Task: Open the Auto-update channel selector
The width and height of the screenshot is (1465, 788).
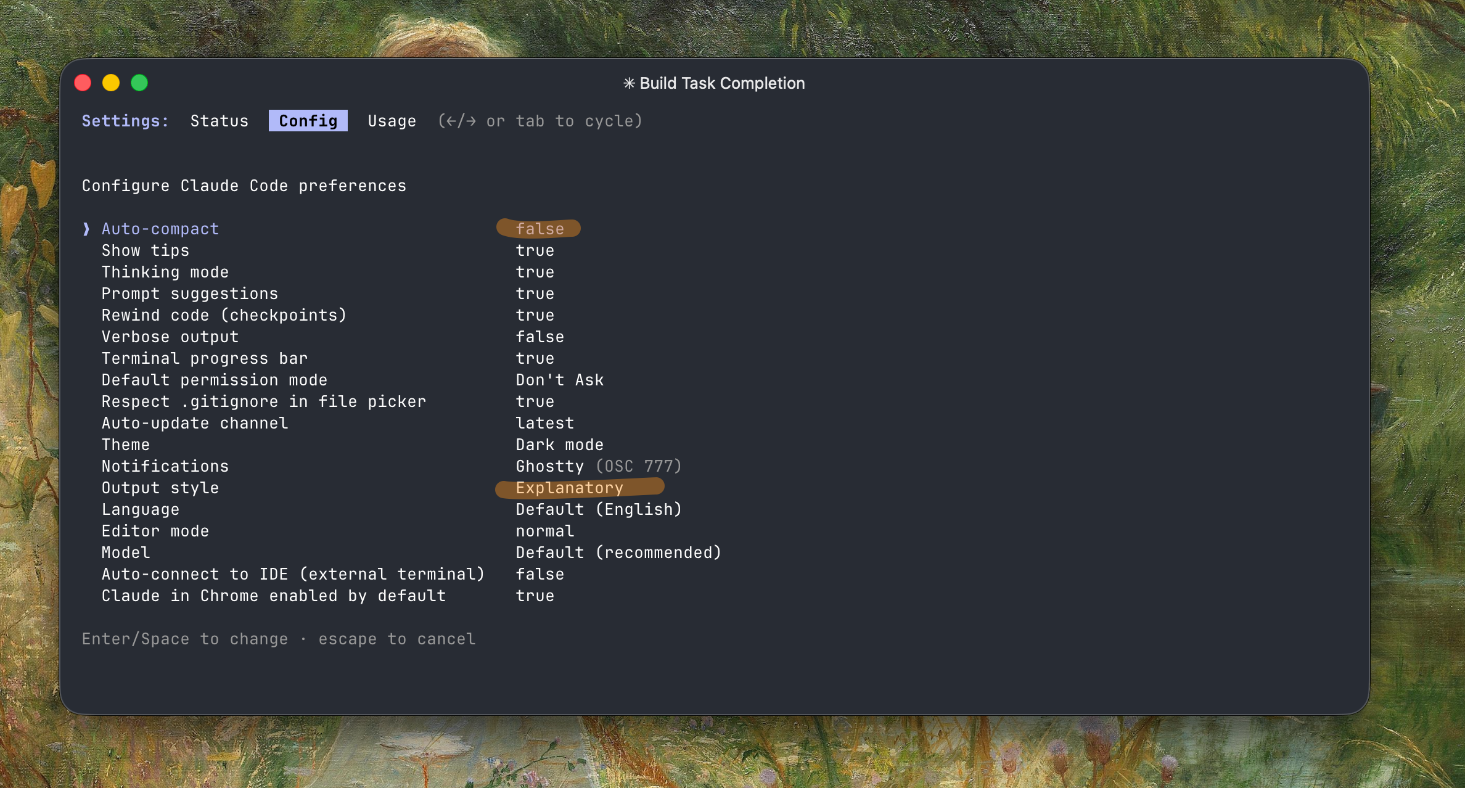Action: point(194,422)
